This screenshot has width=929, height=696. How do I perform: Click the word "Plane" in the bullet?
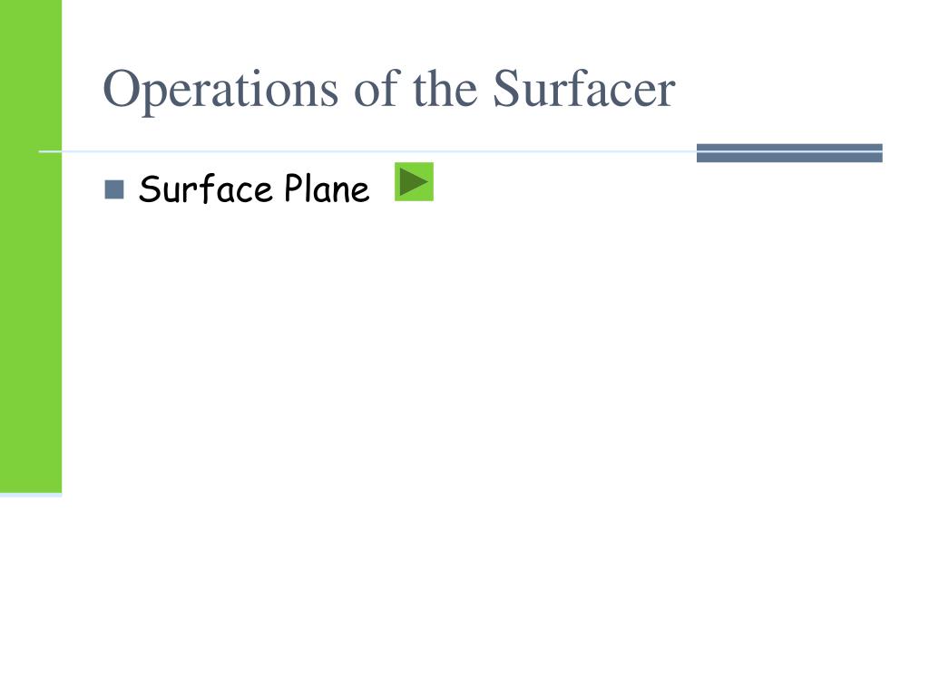pos(327,188)
